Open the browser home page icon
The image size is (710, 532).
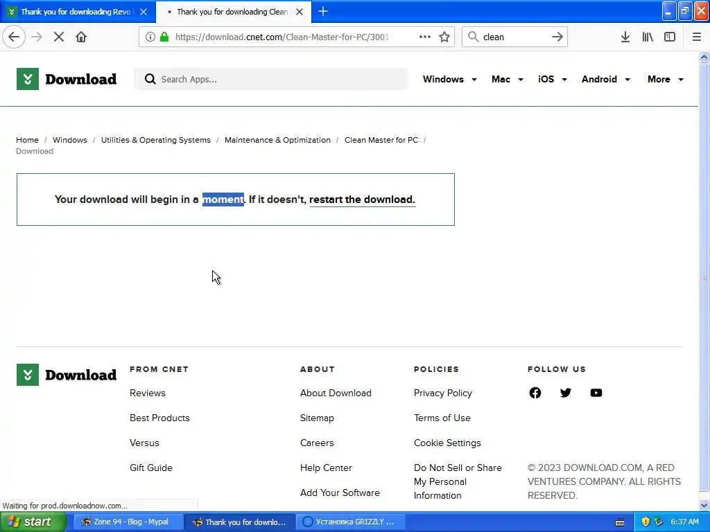click(81, 37)
